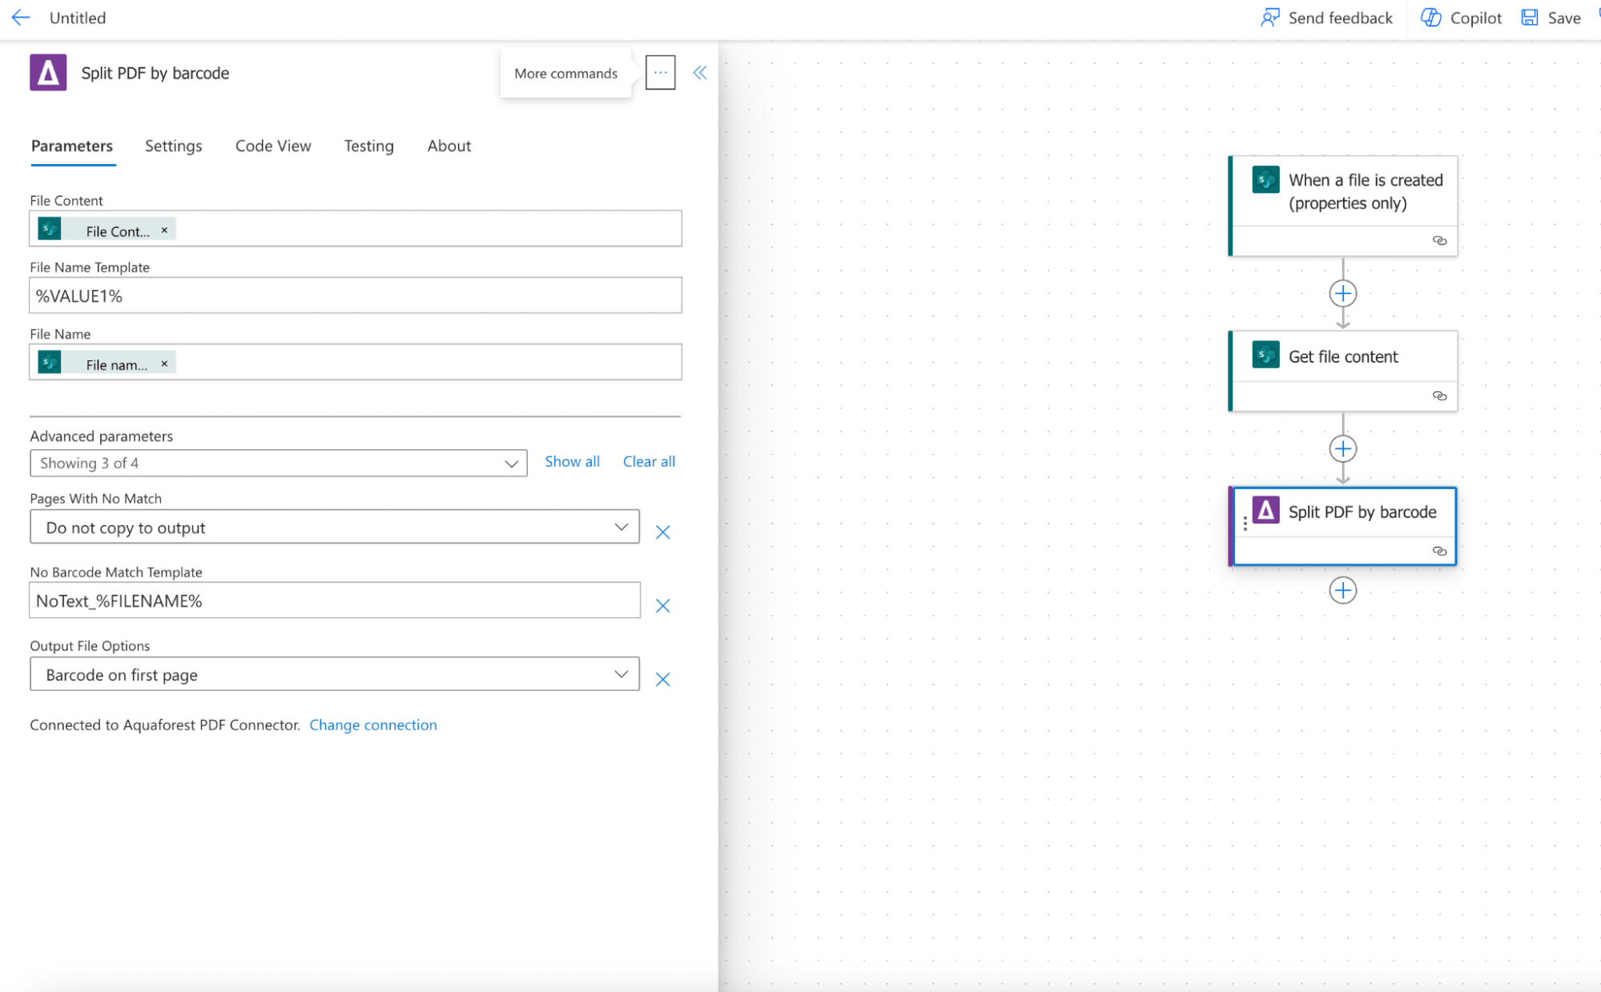Open the Output File Options dropdown

tap(620, 674)
